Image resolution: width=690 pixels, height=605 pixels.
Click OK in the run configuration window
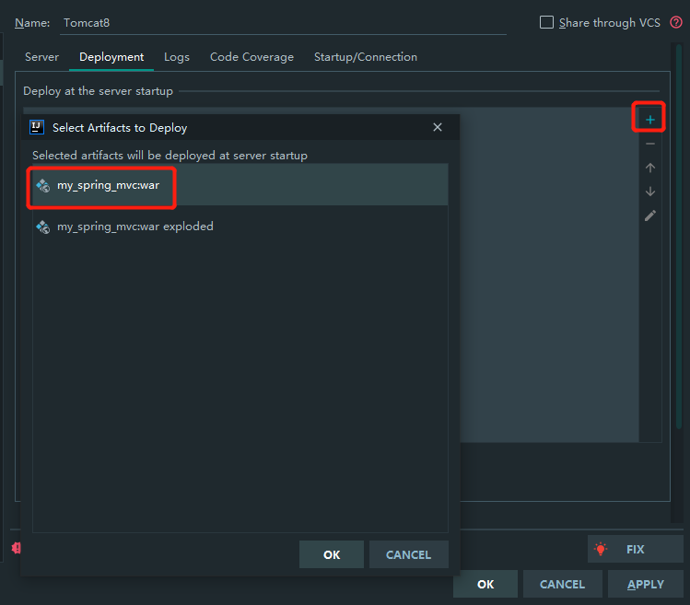(485, 584)
